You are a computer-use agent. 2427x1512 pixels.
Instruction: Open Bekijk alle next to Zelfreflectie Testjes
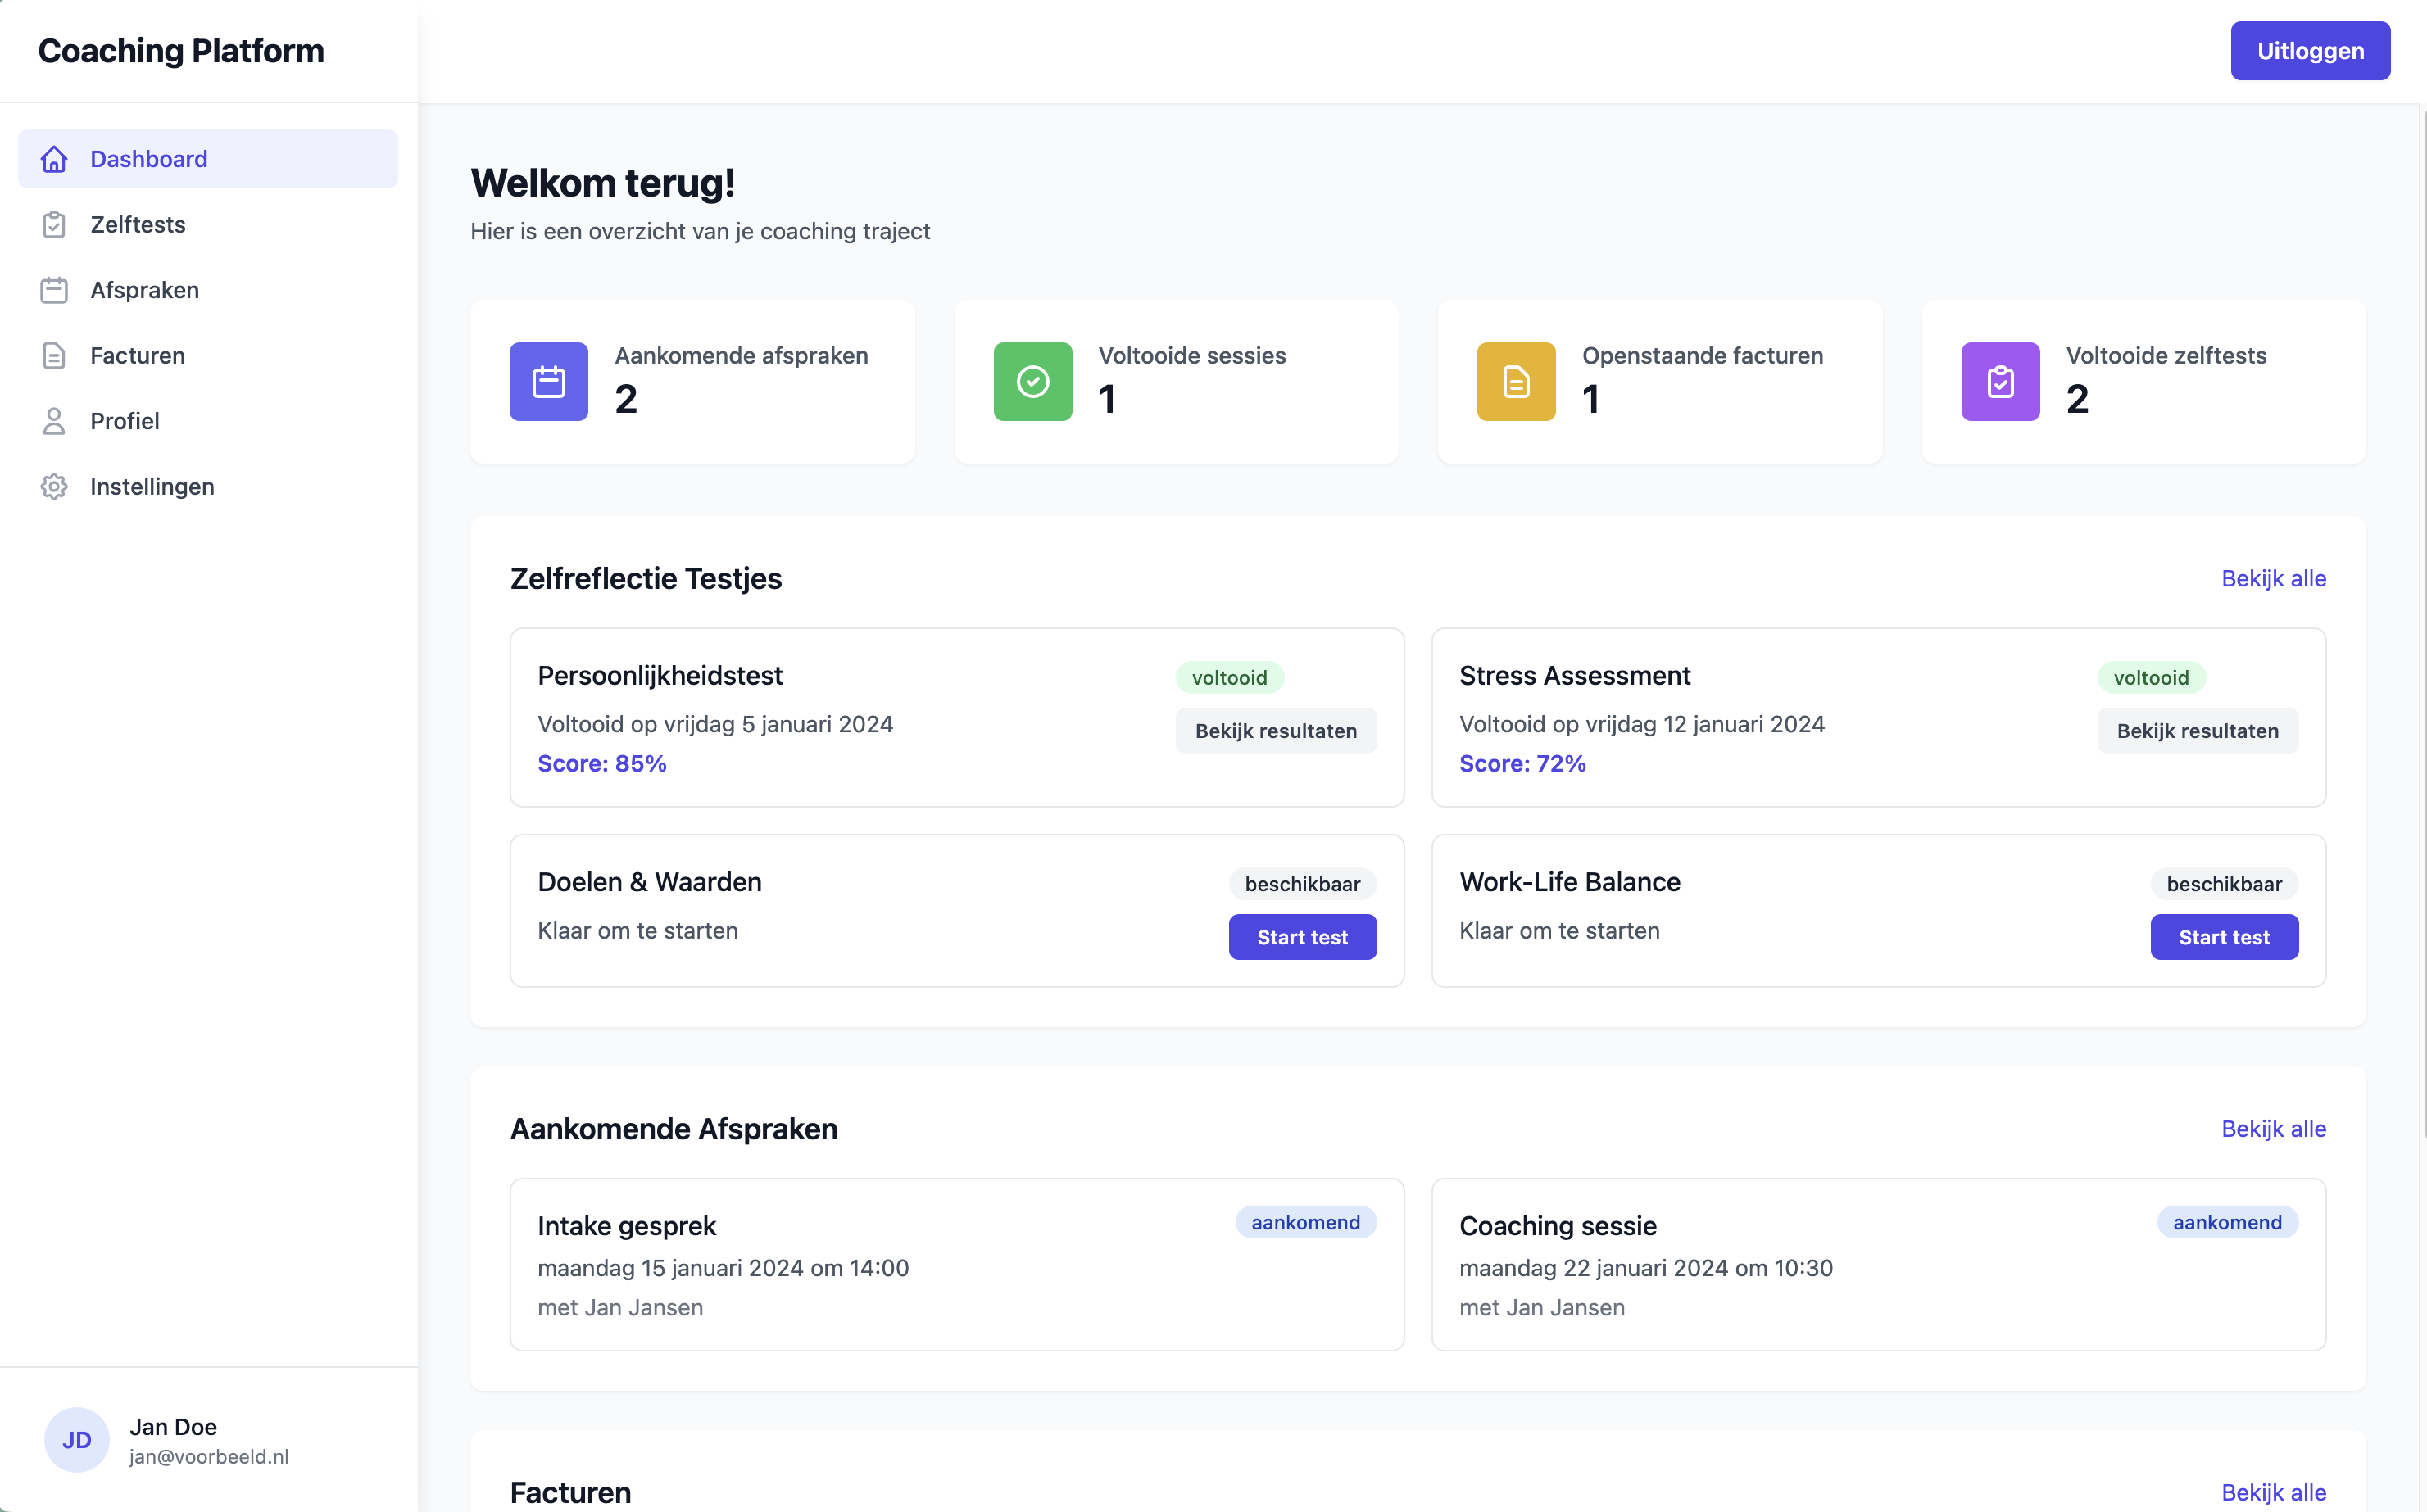click(x=2274, y=578)
